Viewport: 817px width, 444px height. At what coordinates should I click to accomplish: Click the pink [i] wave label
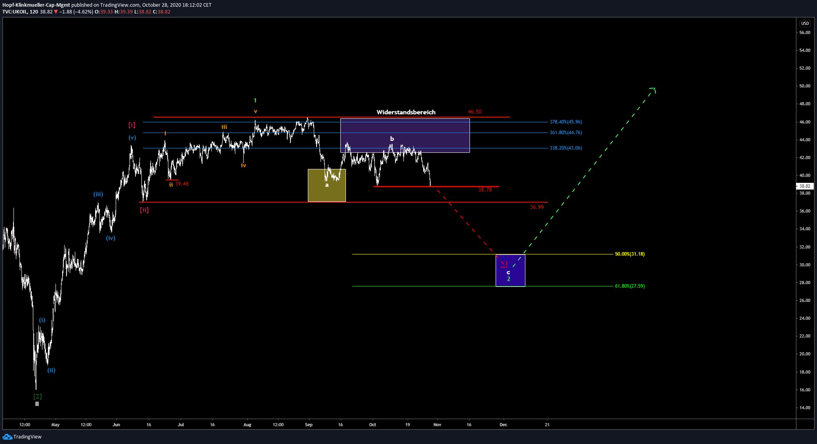click(132, 125)
